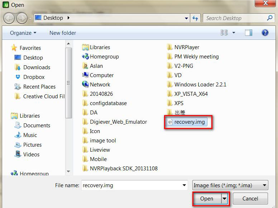Viewport: 278px width, 208px height.
Task: Click the Back navigation arrow
Action: click(9, 18)
